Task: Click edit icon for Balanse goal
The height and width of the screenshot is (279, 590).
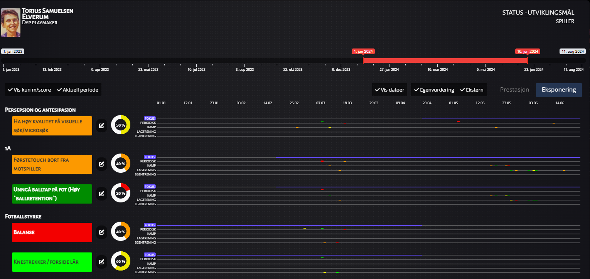Action: coord(101,232)
